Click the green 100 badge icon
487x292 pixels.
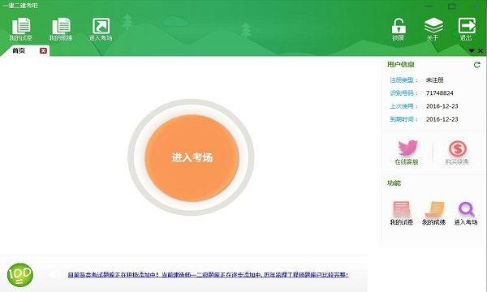point(20,275)
